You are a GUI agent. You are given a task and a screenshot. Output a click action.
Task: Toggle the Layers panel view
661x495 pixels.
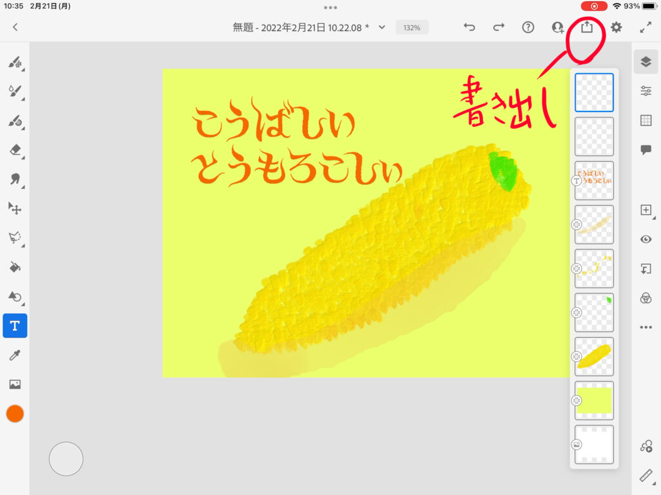point(646,61)
